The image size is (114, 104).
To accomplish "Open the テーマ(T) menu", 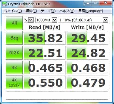I will 48,11.
